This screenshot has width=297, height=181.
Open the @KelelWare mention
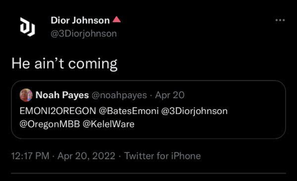(x=108, y=124)
